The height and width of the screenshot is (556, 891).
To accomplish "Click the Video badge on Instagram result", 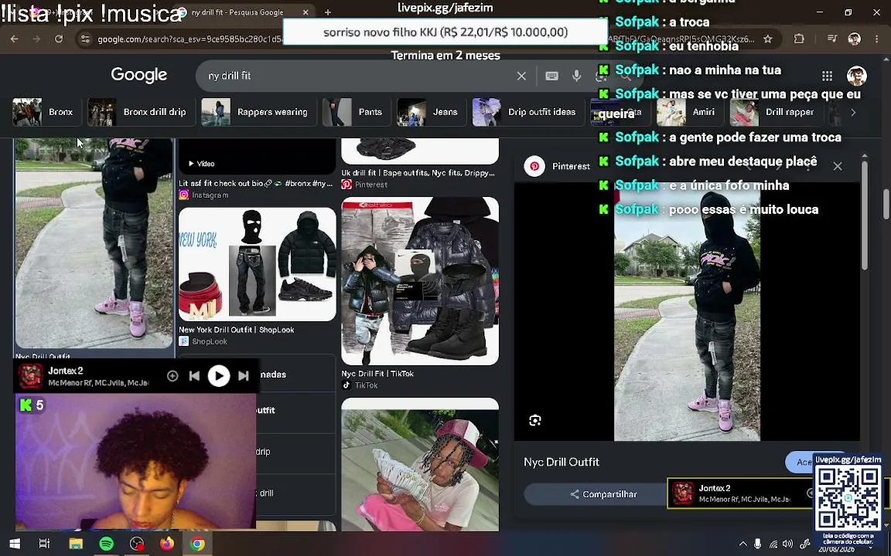I will click(x=202, y=164).
